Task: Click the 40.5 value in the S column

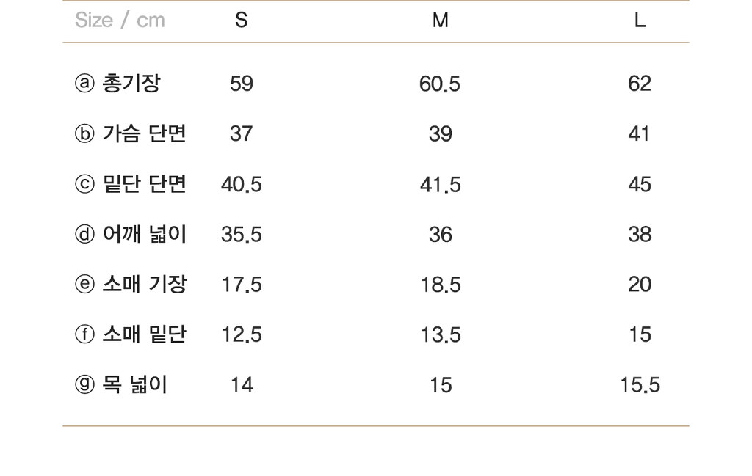Action: [241, 184]
